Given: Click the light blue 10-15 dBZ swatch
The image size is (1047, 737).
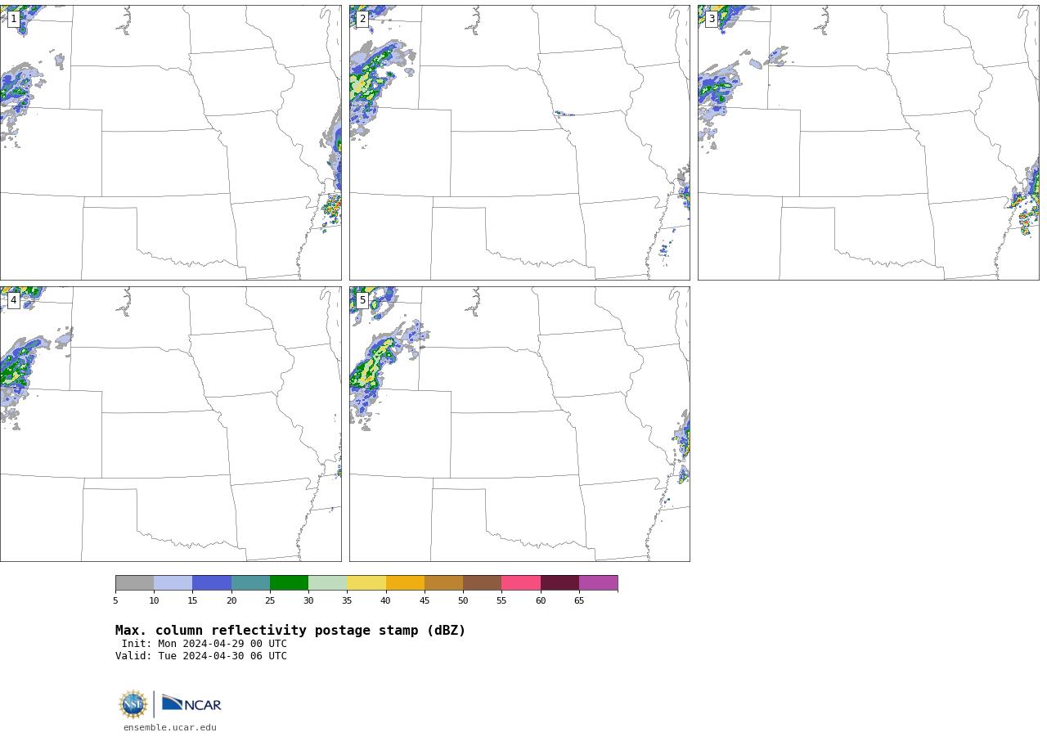Looking at the screenshot, I should click(173, 583).
